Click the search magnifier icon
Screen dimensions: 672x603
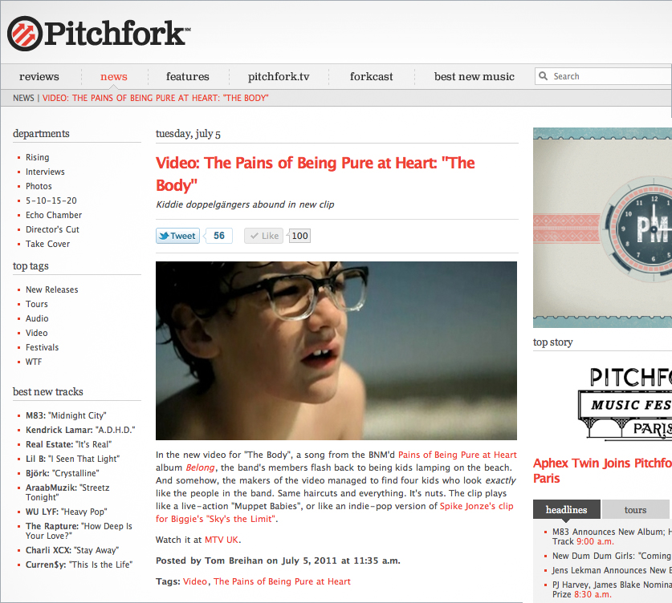click(543, 76)
